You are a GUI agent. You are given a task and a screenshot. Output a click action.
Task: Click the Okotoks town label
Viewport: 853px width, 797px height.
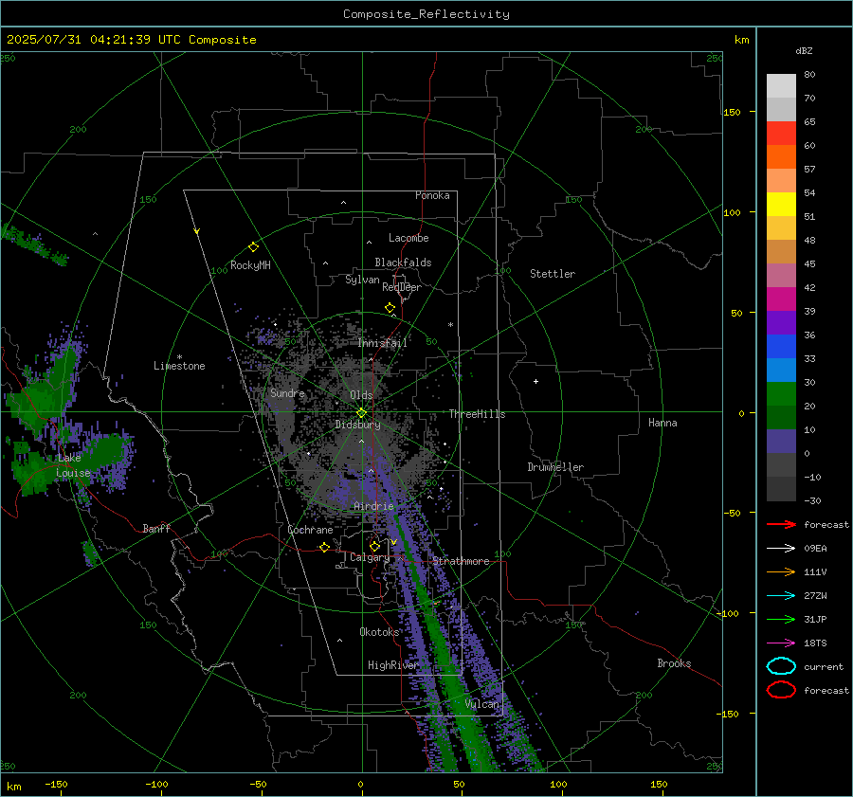click(x=379, y=632)
